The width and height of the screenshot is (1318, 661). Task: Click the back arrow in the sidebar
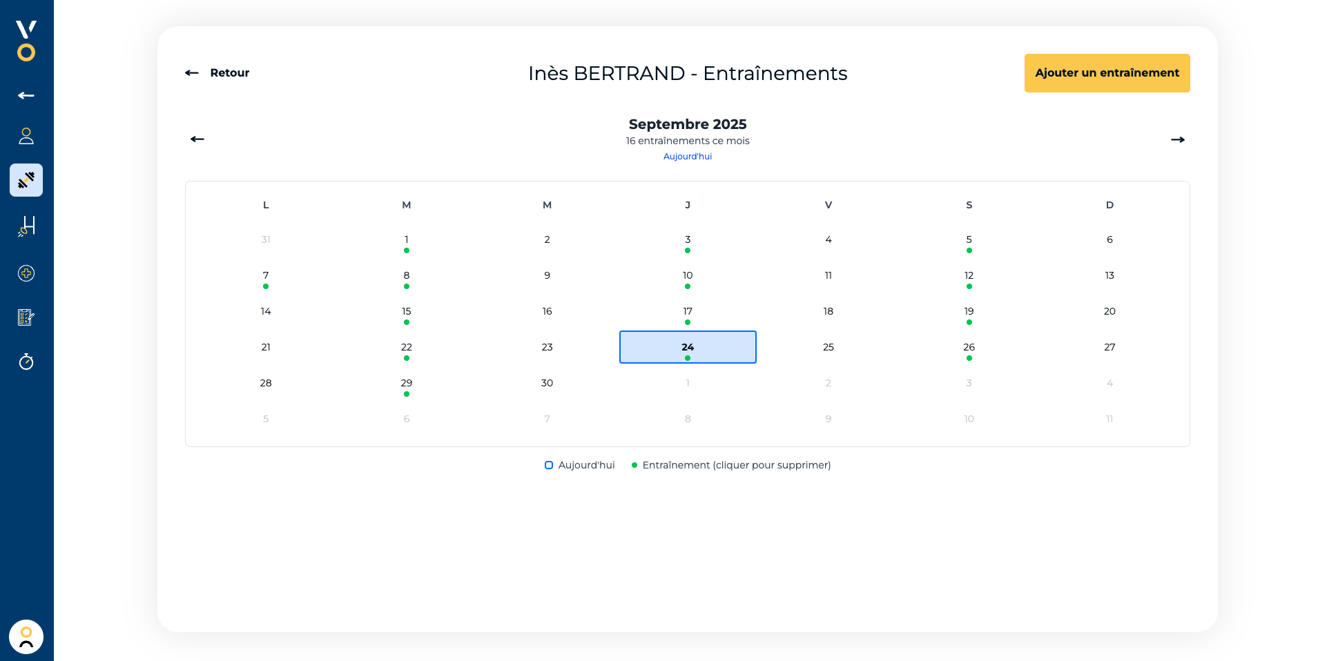point(26,96)
